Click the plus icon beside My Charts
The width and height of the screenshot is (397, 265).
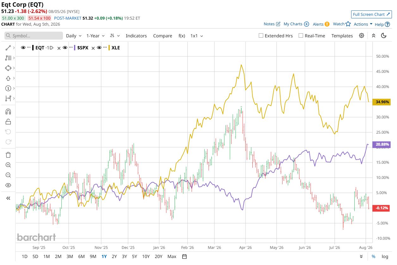pyautogui.click(x=306, y=24)
